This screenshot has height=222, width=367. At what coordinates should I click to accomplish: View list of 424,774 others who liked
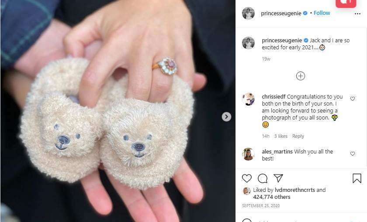coord(271,197)
